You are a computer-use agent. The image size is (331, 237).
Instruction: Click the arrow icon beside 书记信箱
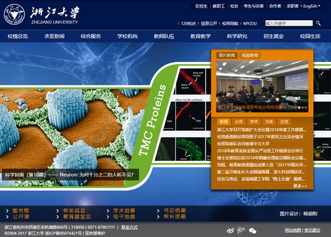click(x=158, y=210)
